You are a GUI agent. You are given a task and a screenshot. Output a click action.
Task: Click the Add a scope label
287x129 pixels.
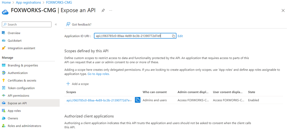coord(80,84)
